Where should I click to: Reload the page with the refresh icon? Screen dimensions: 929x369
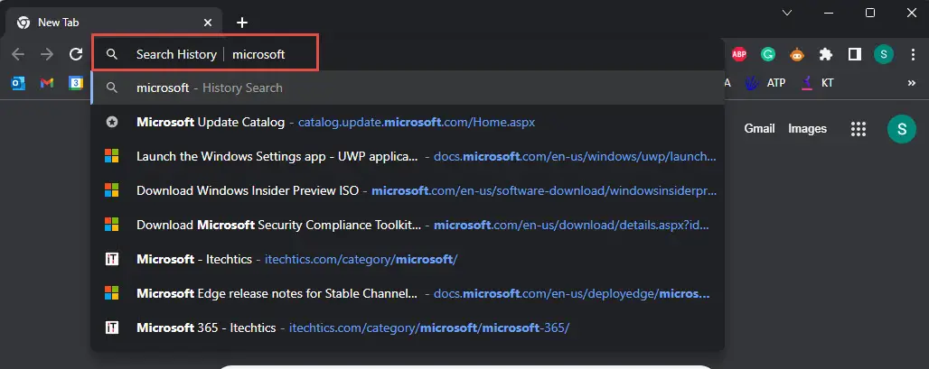[76, 54]
